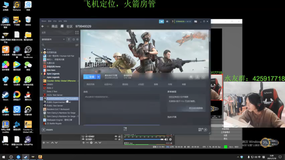Show hidden system tray icons chevron
The height and width of the screenshot is (160, 285).
click(238, 157)
